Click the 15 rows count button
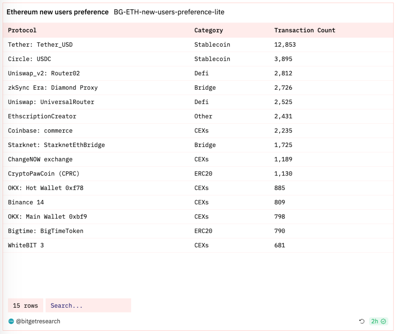Screen dimensions: 396x334 26,305
